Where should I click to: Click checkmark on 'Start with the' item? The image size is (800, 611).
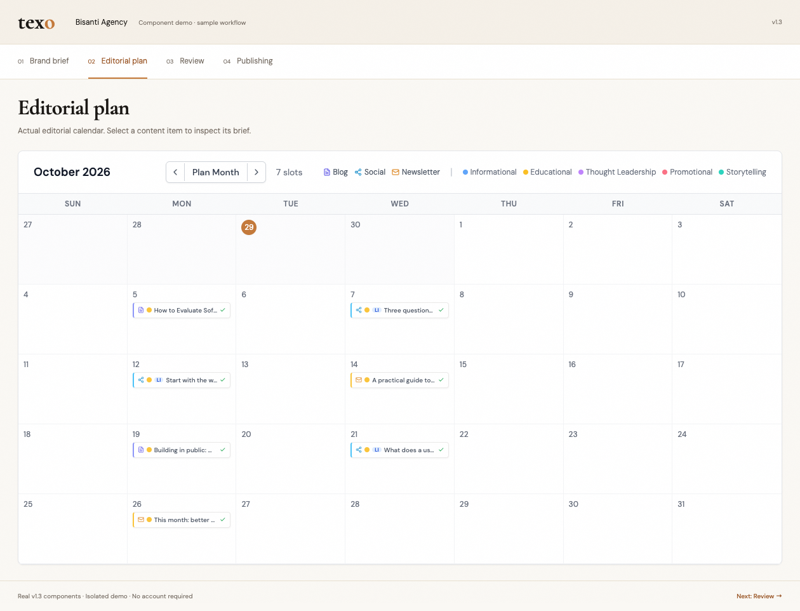223,380
